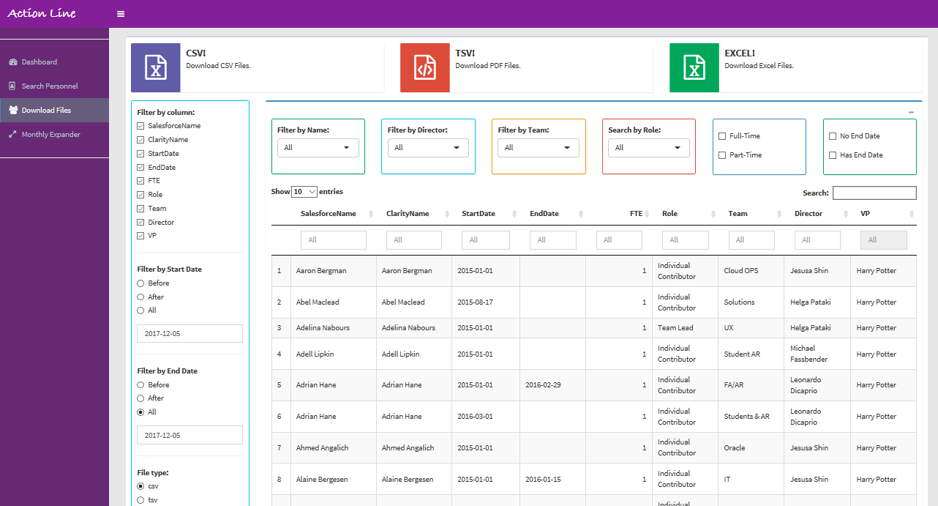The image size is (938, 506).
Task: Click the purple CSV file icon tile
Action: (156, 67)
